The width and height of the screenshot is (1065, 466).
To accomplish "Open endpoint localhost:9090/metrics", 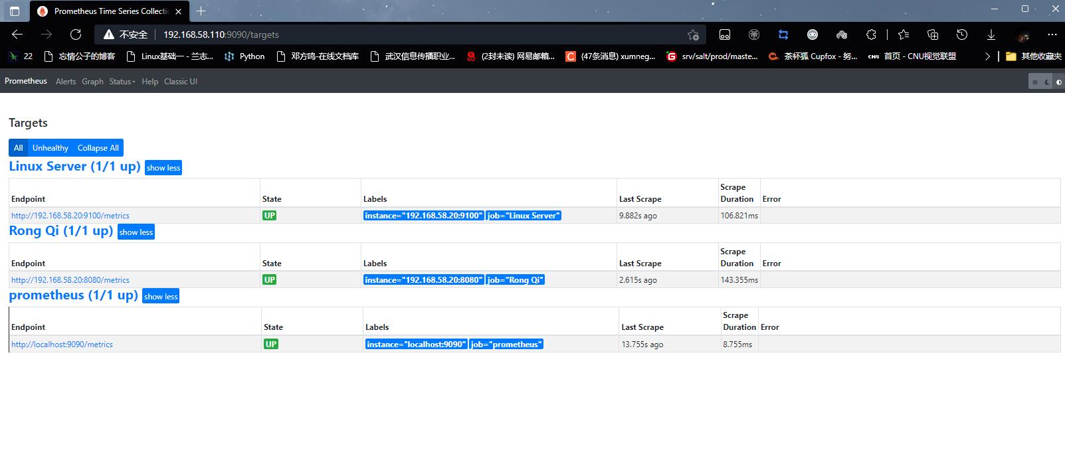I will click(62, 345).
